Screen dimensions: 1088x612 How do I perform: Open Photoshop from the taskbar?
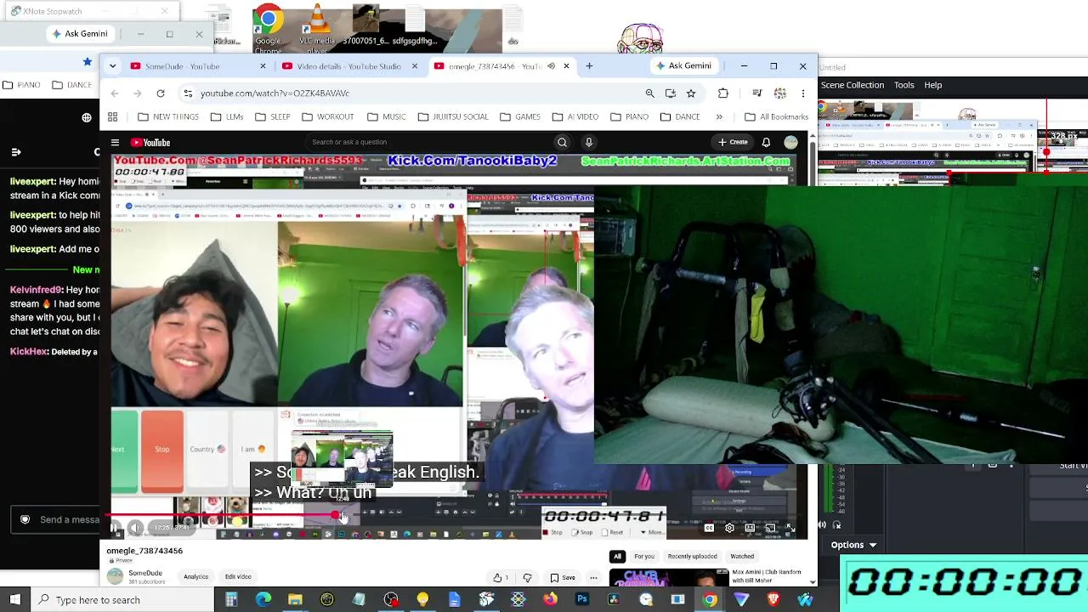point(582,600)
